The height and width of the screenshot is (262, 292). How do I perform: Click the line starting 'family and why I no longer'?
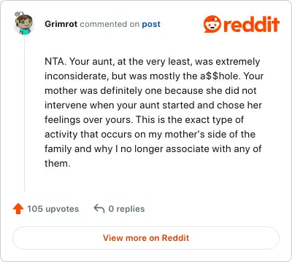coord(153,148)
